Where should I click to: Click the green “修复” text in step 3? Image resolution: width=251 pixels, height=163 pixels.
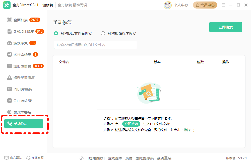[x=187, y=130]
